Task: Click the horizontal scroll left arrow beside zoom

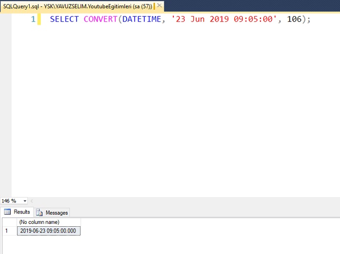Action: tap(32, 201)
